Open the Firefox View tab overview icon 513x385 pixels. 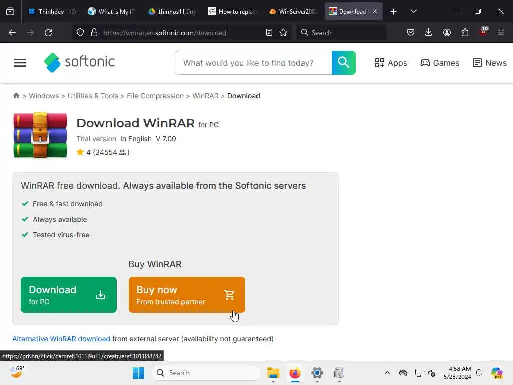point(10,11)
